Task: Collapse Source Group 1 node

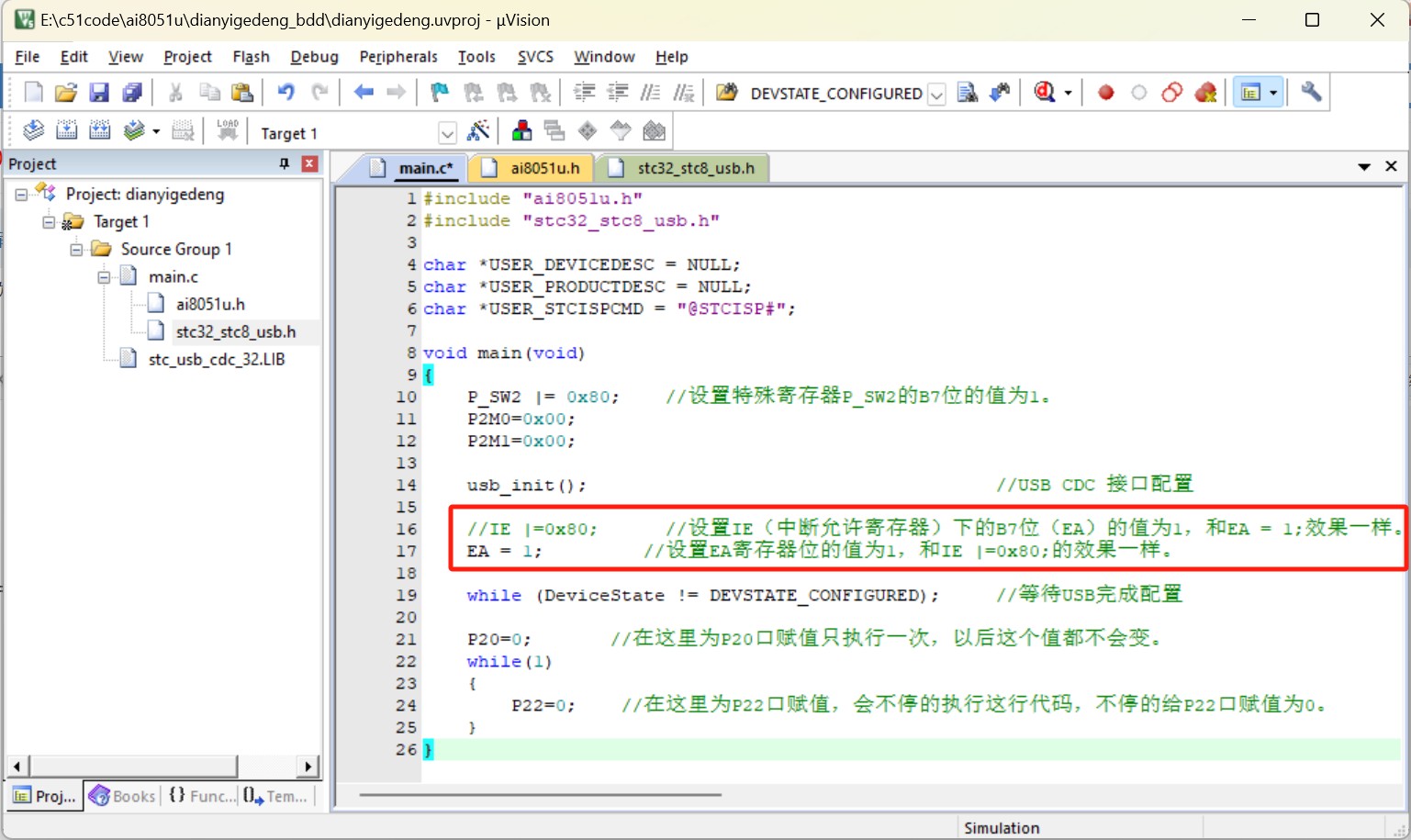Action: coord(76,250)
